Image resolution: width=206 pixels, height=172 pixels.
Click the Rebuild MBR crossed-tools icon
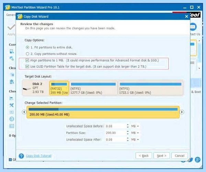click(12, 105)
